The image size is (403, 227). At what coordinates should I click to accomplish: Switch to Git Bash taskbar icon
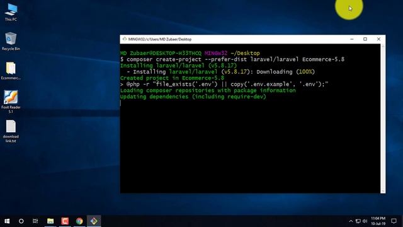coord(94,221)
